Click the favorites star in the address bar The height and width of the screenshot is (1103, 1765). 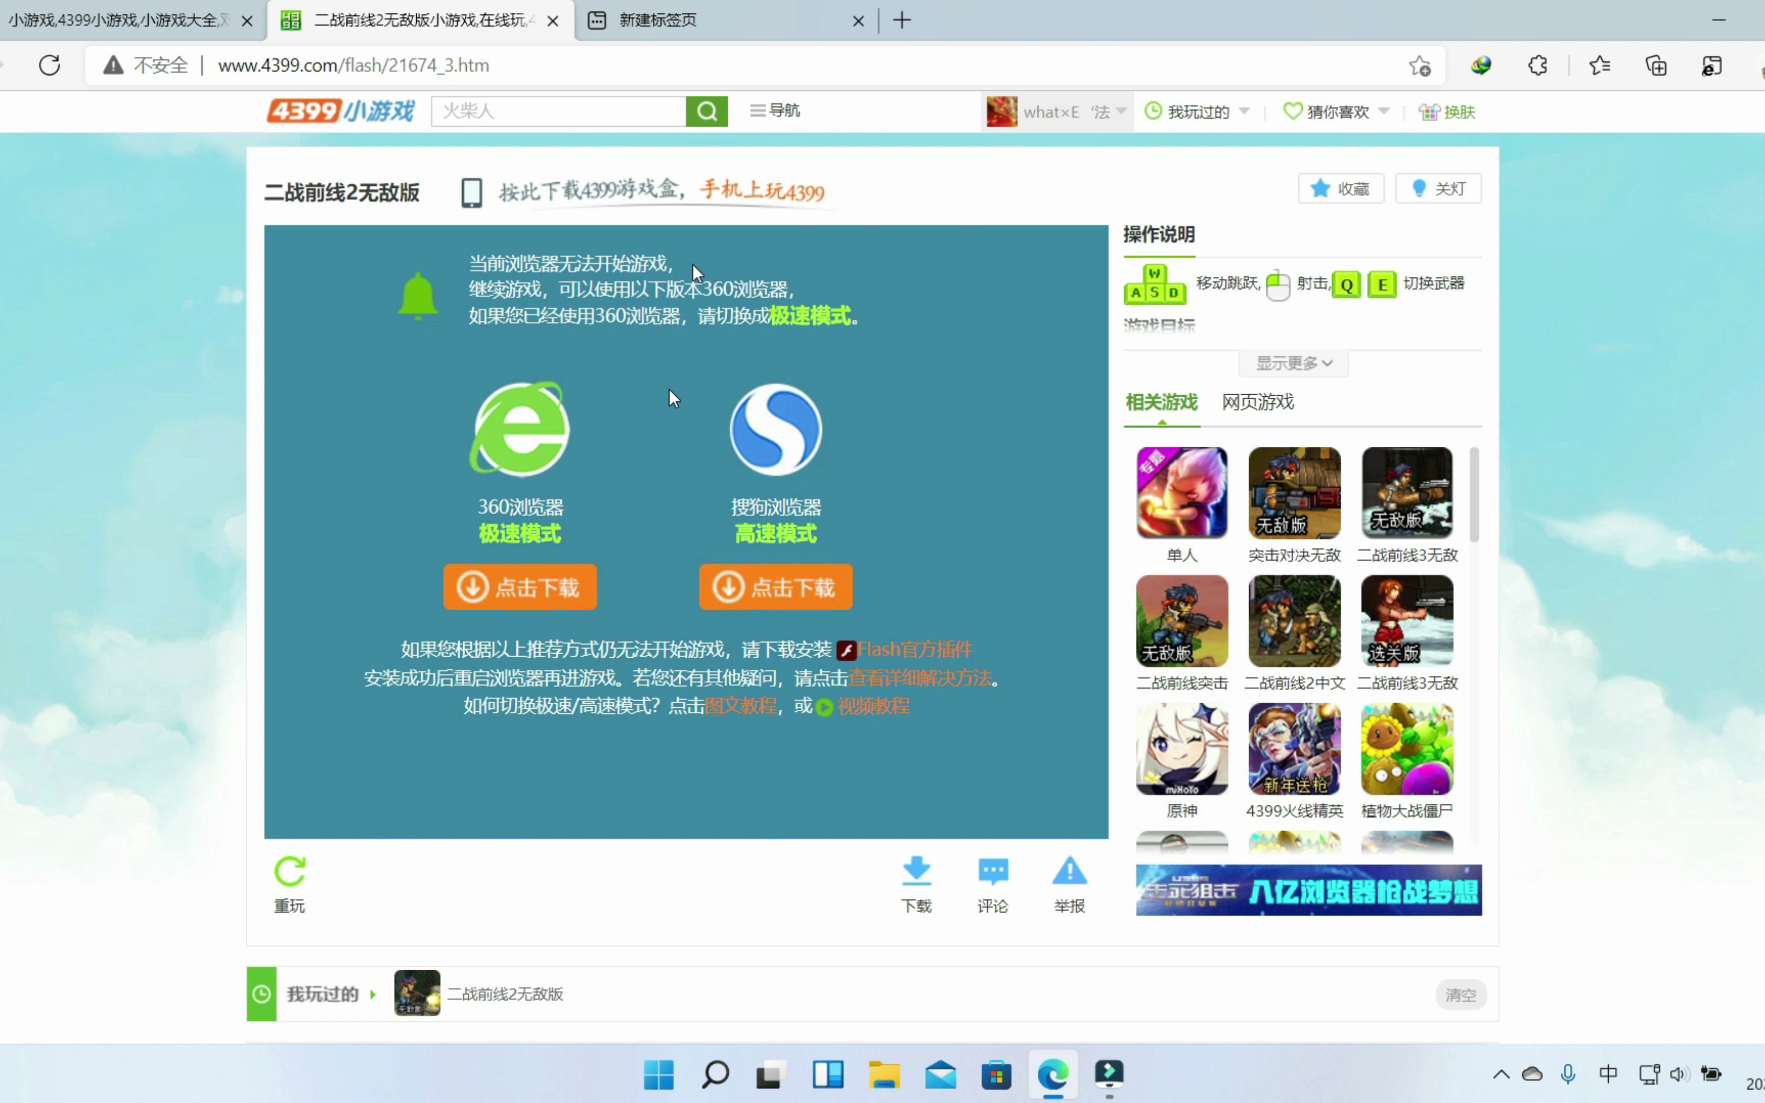click(x=1419, y=65)
